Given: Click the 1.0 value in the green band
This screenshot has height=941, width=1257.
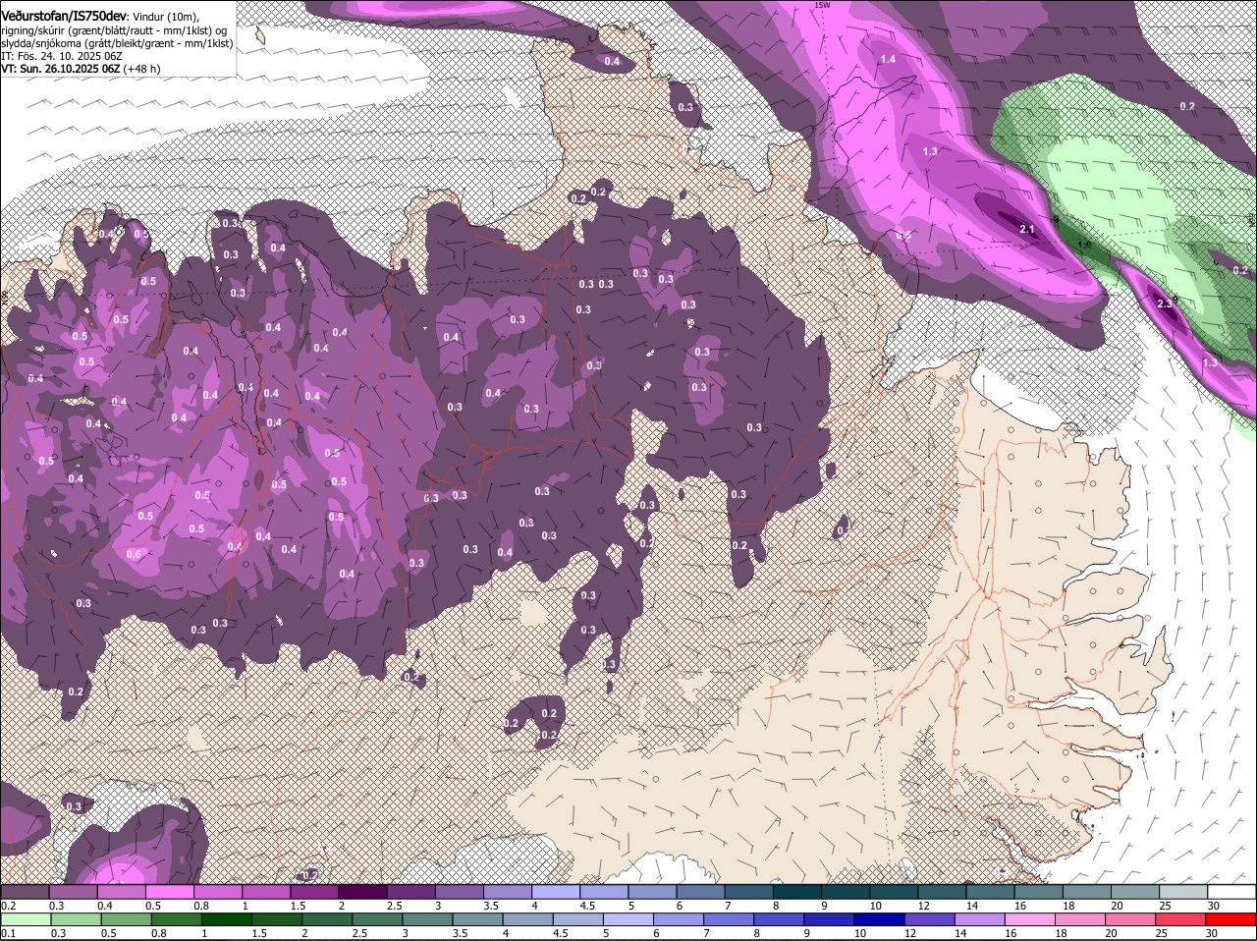Looking at the screenshot, I should pos(1085,245).
